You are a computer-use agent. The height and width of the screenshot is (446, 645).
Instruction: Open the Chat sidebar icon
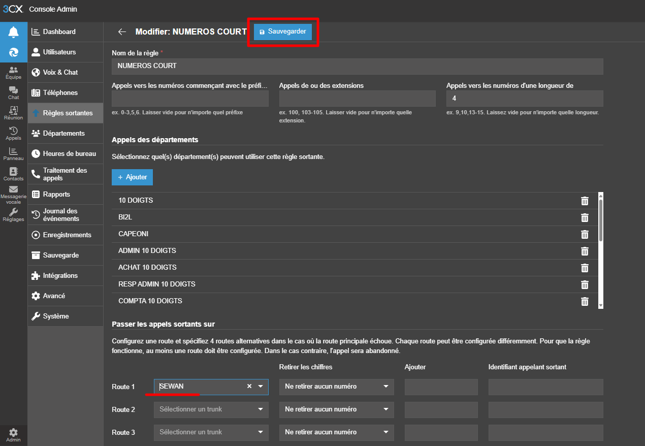14,93
